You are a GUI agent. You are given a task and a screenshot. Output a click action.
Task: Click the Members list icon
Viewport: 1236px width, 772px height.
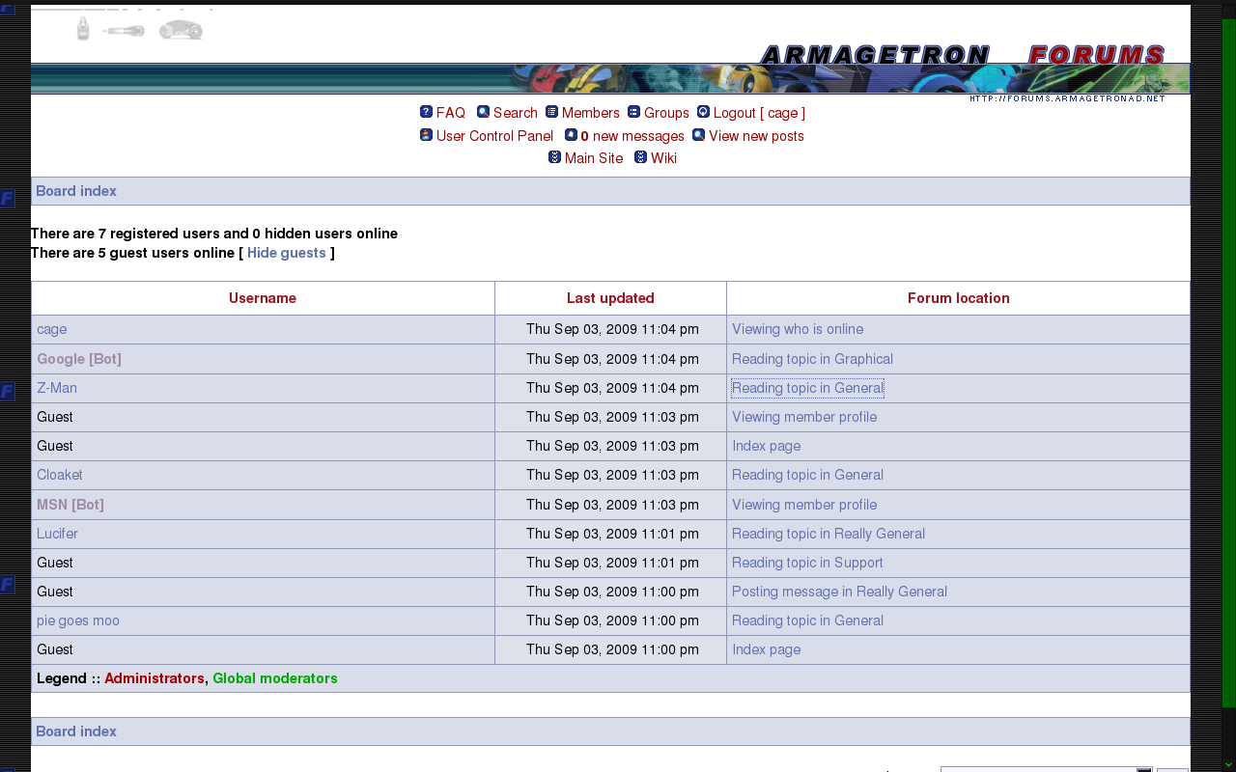coord(551,112)
